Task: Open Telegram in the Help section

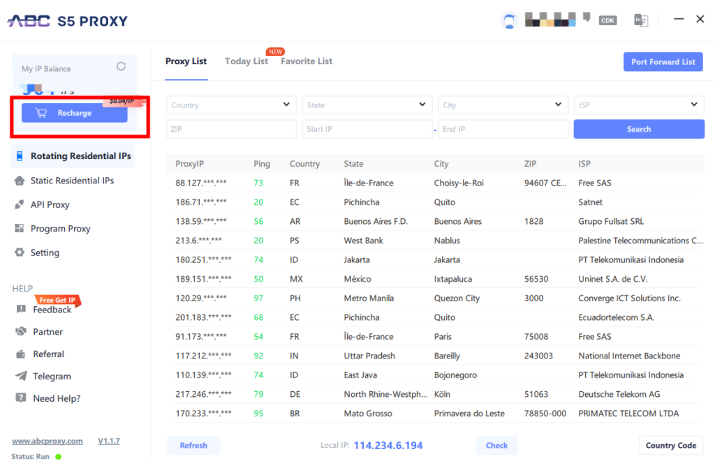Action: click(52, 377)
